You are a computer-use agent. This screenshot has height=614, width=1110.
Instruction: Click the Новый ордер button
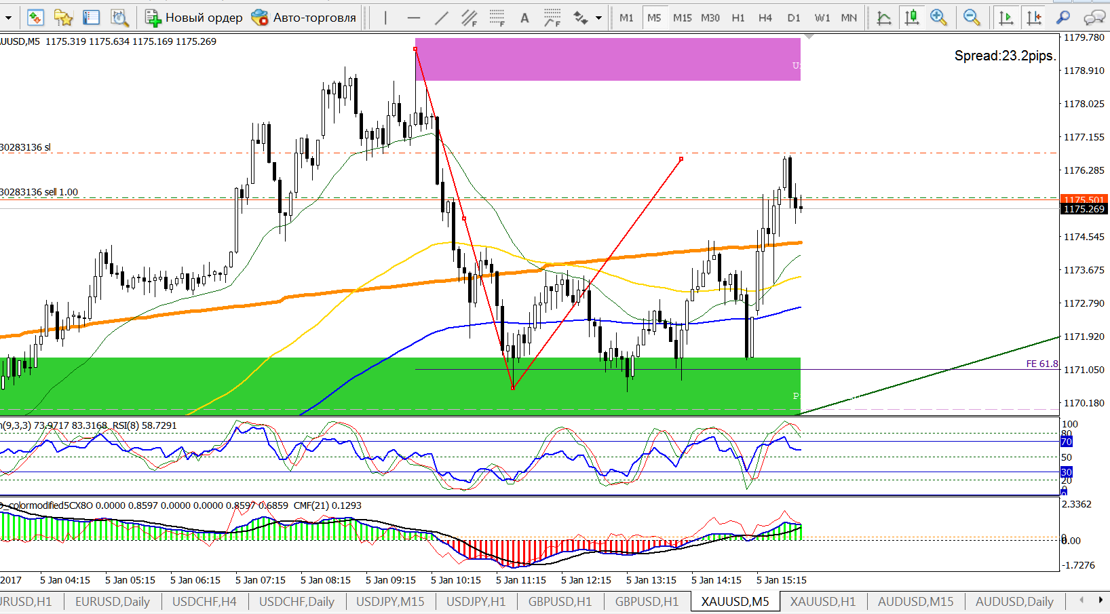coord(194,18)
